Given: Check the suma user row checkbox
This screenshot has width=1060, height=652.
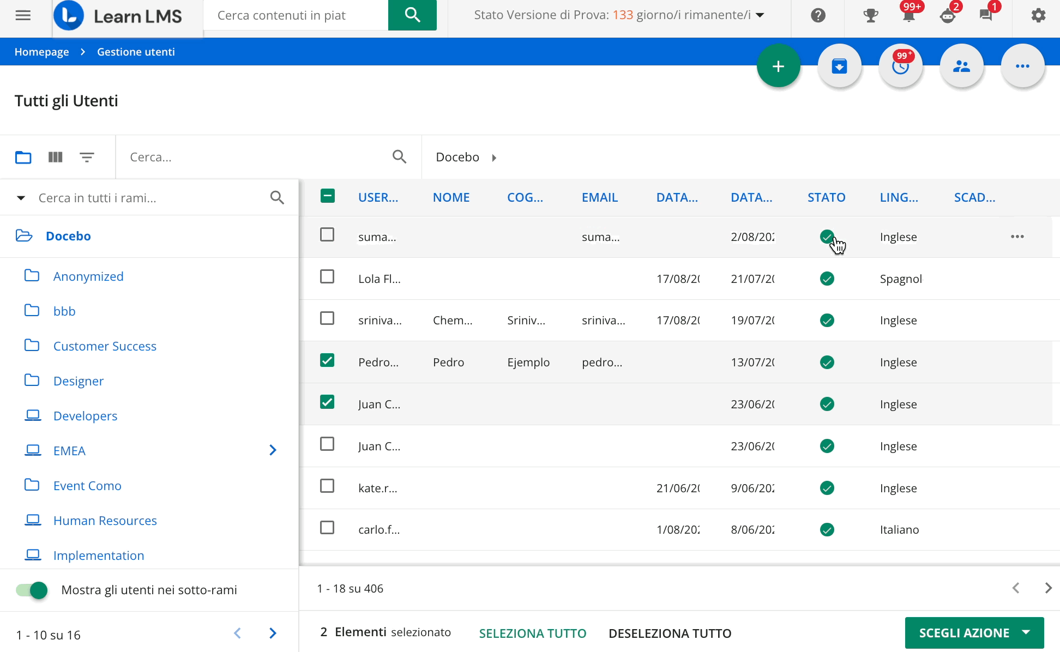Looking at the screenshot, I should pyautogui.click(x=327, y=234).
